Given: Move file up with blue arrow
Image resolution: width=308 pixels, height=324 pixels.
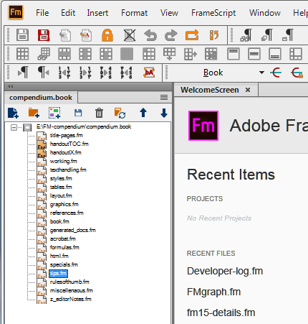Looking at the screenshot, I should (x=143, y=113).
